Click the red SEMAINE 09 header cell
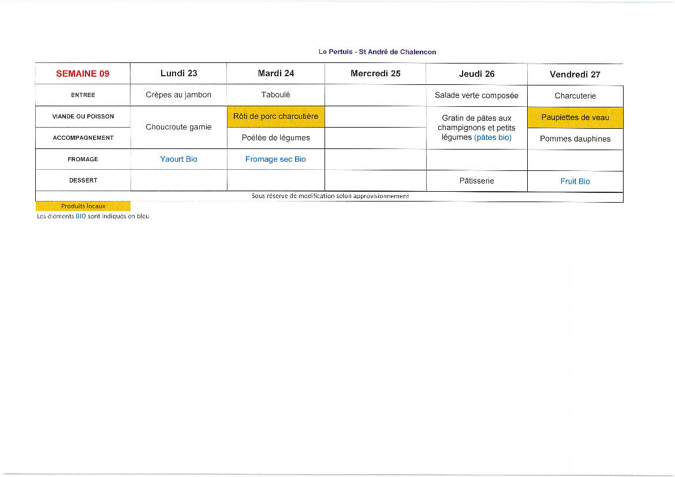The image size is (675, 477). 83,74
